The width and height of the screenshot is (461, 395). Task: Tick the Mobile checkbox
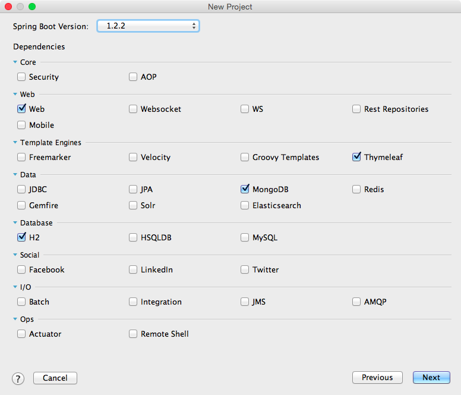[21, 125]
